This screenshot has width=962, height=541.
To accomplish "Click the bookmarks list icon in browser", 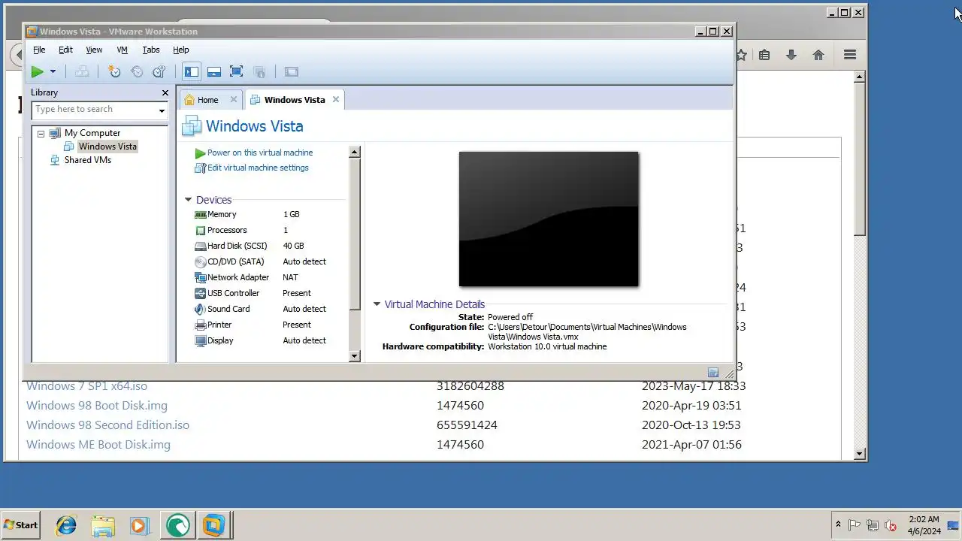I will coord(764,55).
